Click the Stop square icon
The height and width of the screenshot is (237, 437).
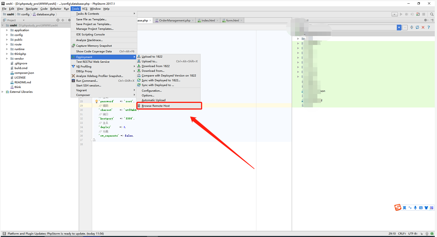(x=424, y=14)
